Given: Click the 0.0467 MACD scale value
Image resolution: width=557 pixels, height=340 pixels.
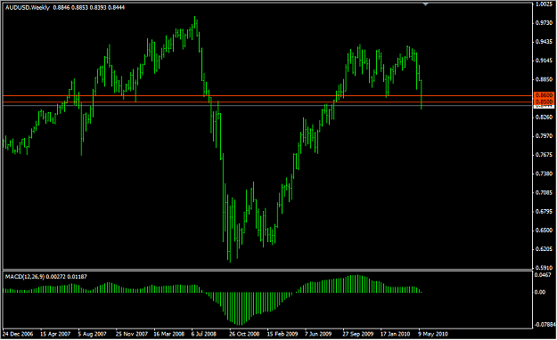Looking at the screenshot, I should (x=543, y=275).
